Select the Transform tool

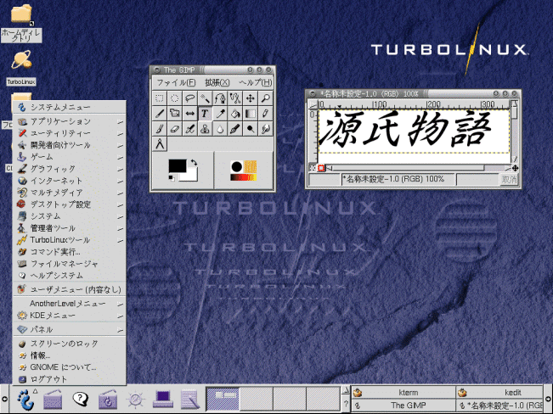coord(175,114)
